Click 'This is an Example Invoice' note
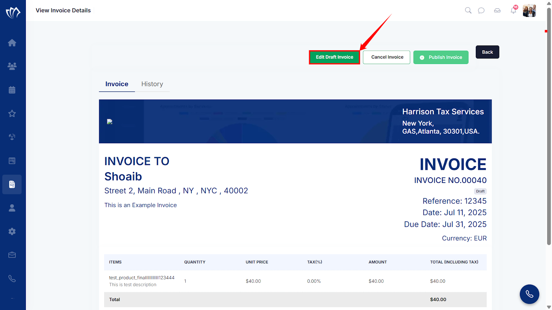The image size is (552, 310). pyautogui.click(x=140, y=205)
